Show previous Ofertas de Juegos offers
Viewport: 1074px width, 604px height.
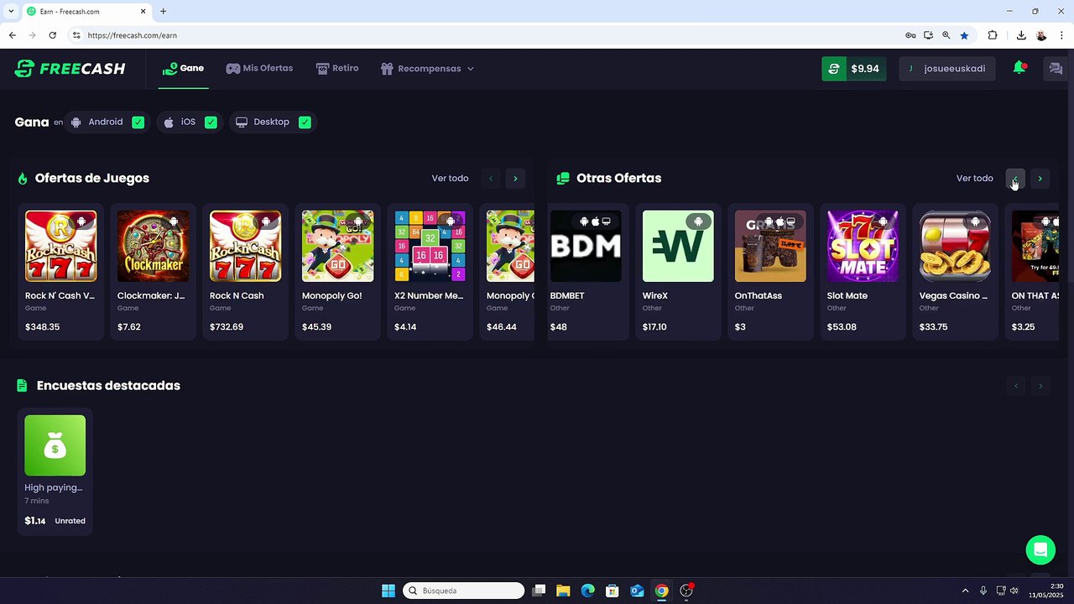point(491,178)
